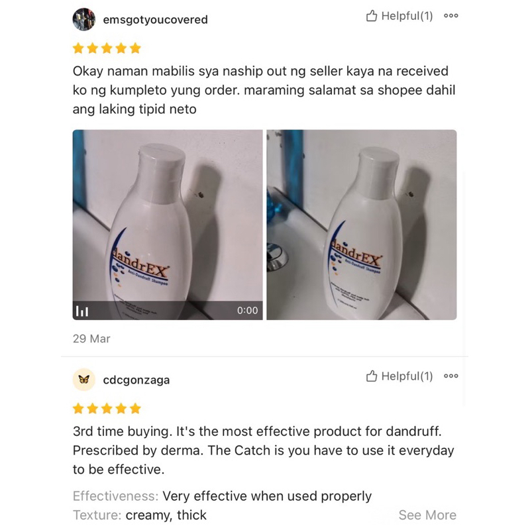This screenshot has height=530, width=530.
Task: Open more options for emsgotyoucovered's review
Action: [451, 16]
